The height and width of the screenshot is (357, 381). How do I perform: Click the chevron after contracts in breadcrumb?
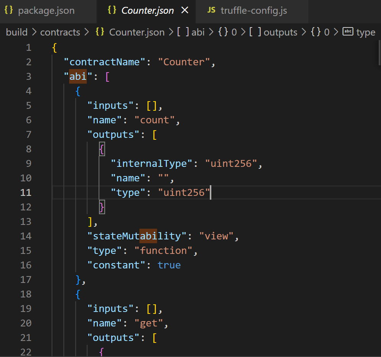point(86,32)
